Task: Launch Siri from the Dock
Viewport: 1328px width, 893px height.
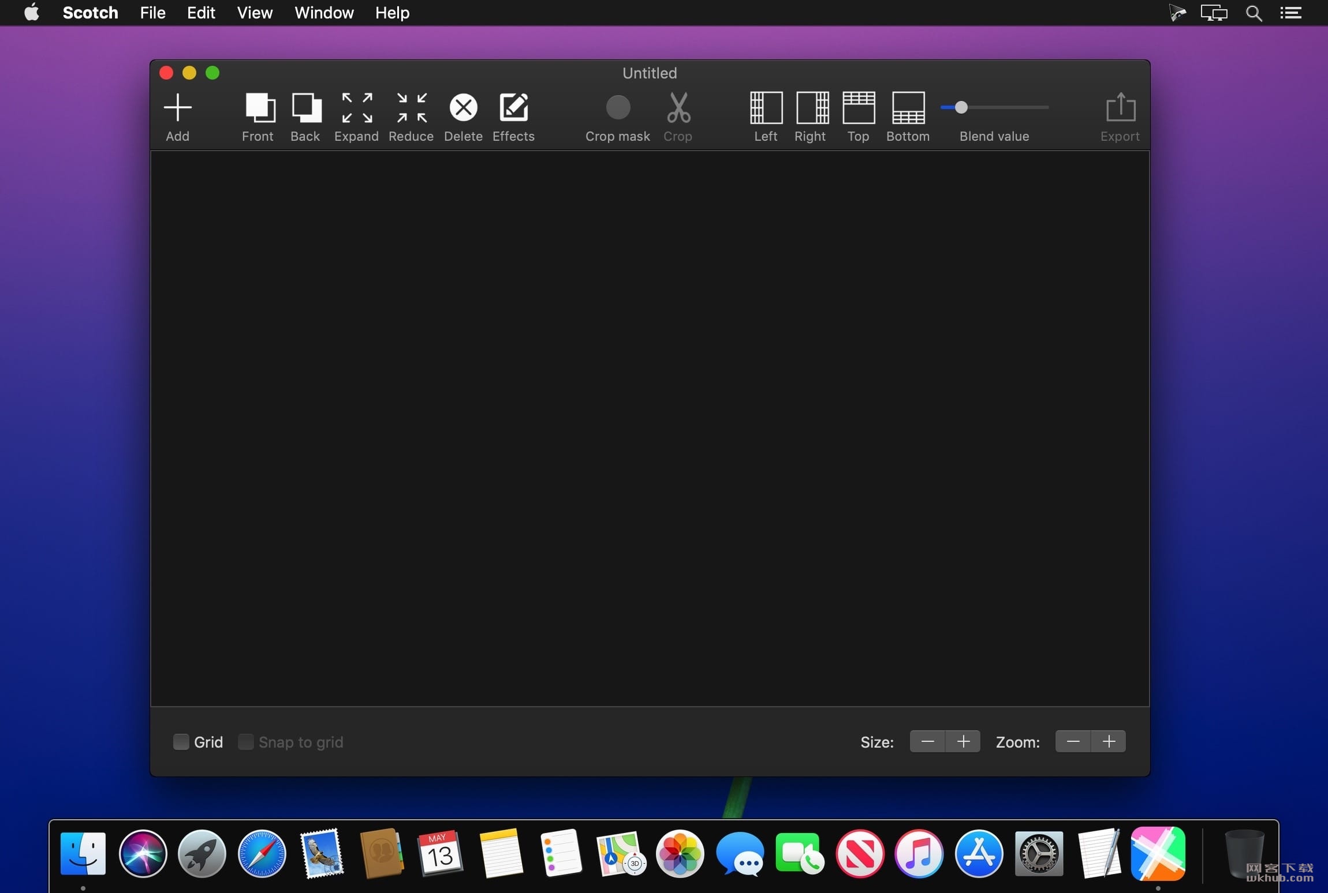Action: [143, 854]
